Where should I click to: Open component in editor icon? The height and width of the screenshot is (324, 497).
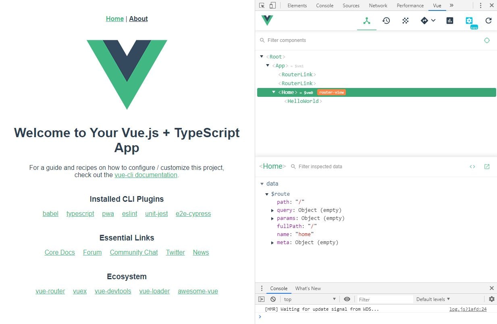pos(487,167)
